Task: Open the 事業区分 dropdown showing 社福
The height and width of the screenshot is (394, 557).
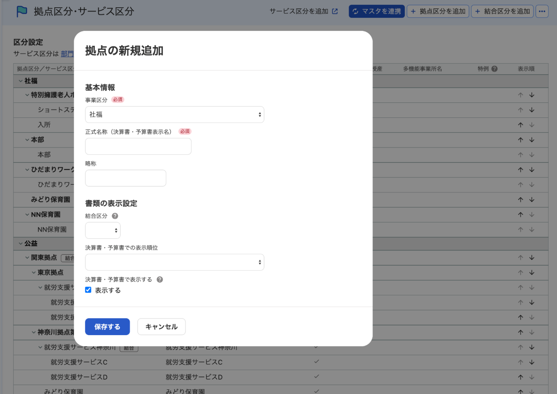Action: pyautogui.click(x=174, y=115)
